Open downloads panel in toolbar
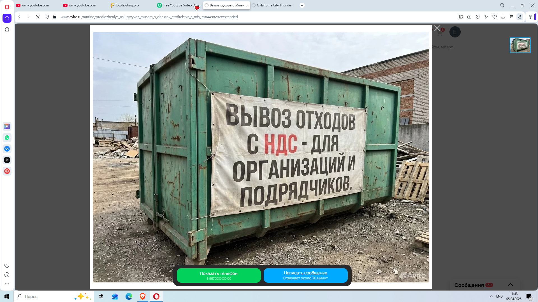 tap(503, 17)
